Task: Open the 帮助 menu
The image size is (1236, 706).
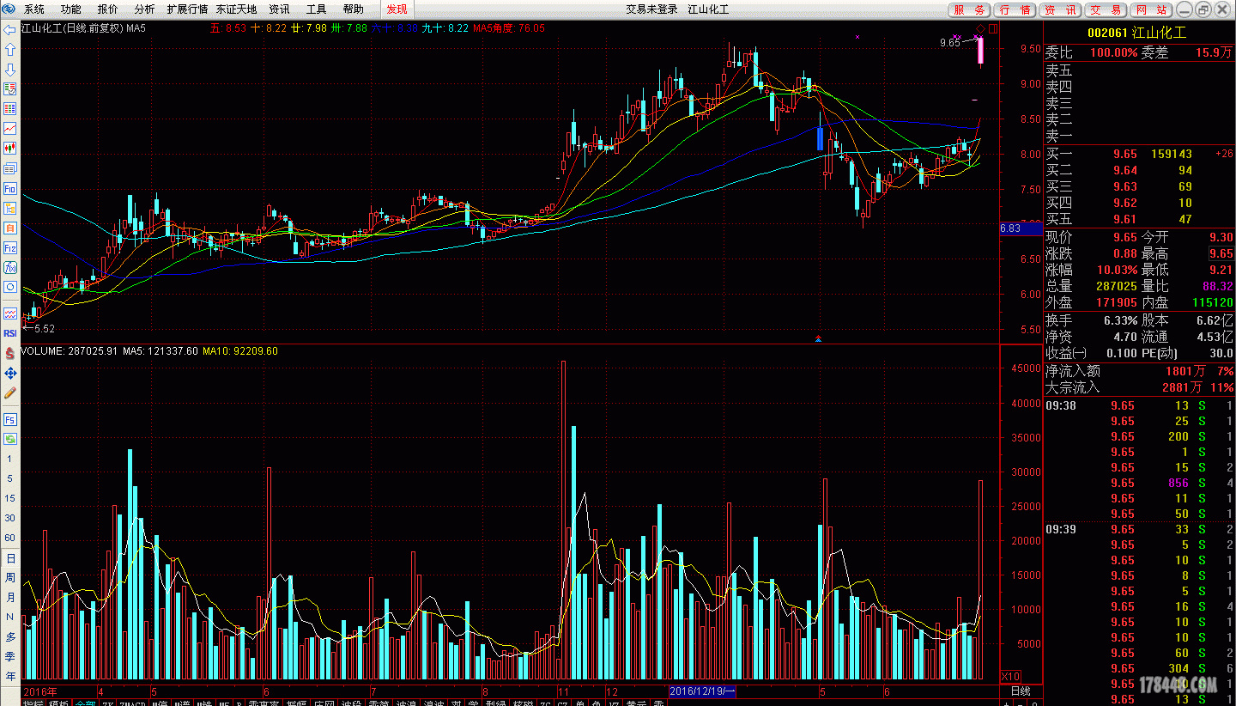Action: click(353, 9)
